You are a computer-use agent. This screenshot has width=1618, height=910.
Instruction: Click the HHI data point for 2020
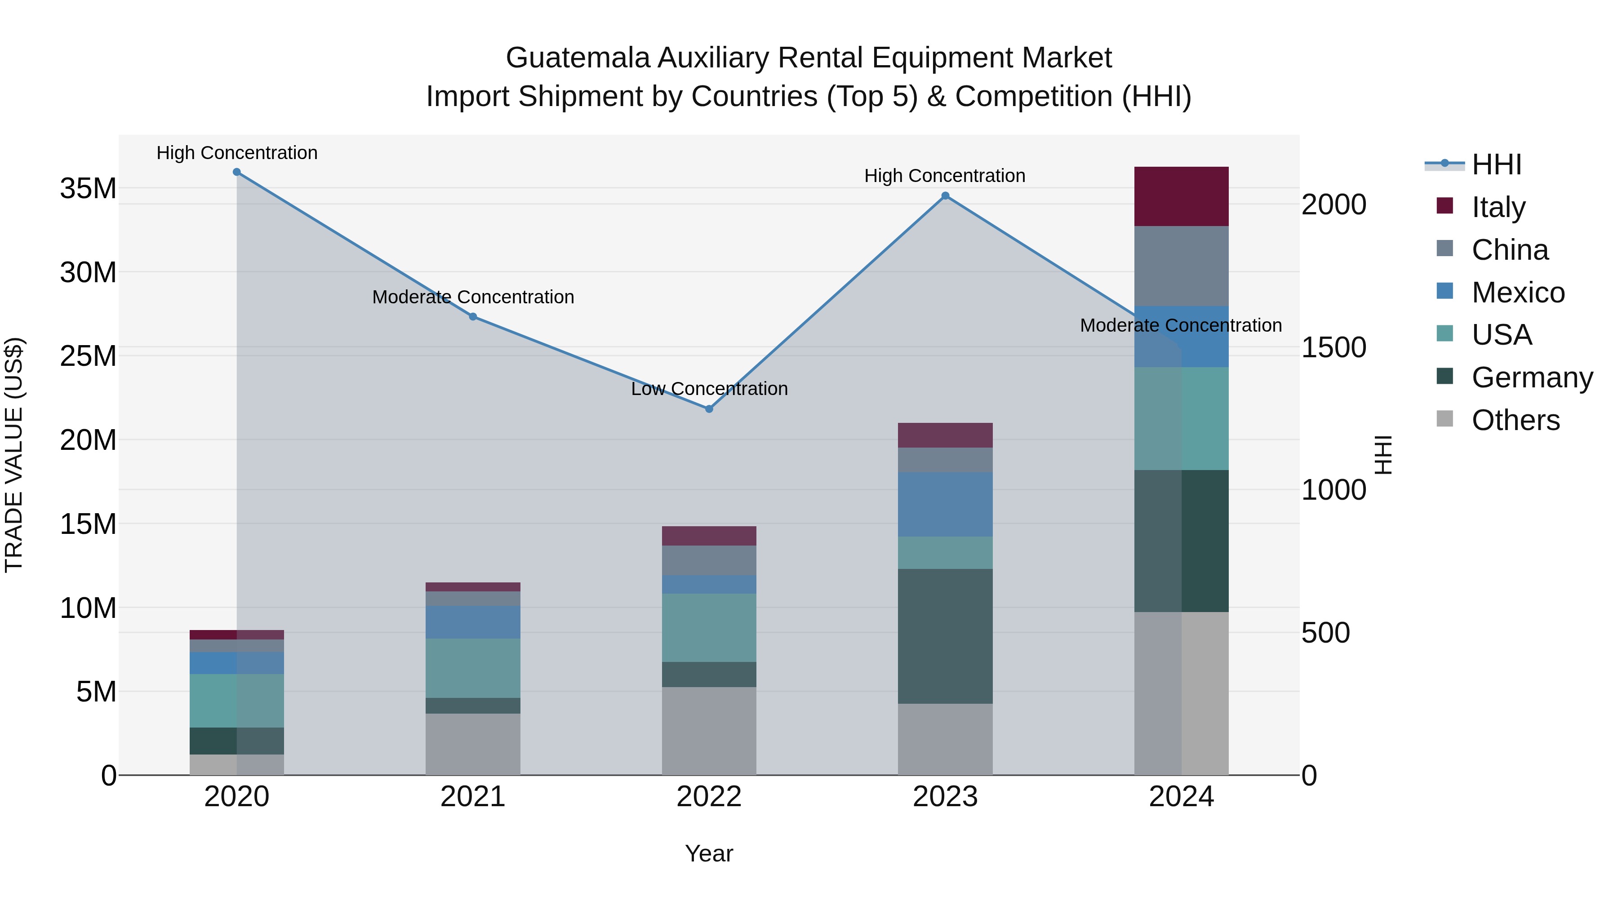(237, 172)
